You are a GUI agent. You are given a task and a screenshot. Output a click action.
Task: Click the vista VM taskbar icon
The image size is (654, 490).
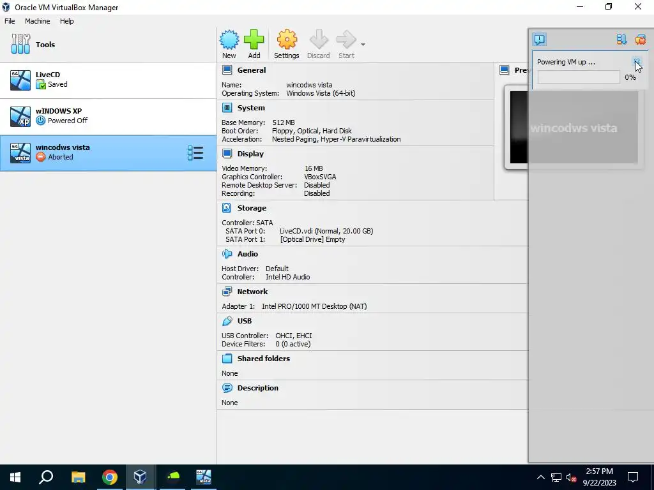click(204, 477)
